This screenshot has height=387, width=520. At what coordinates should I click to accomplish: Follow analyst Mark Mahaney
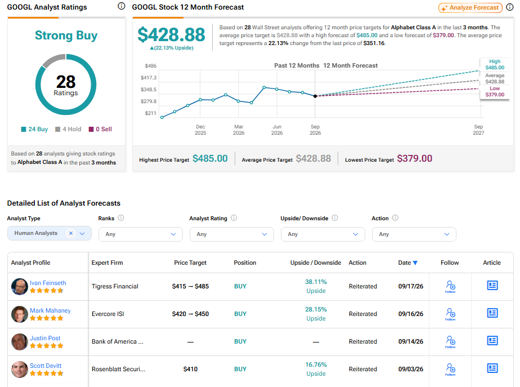click(x=450, y=314)
